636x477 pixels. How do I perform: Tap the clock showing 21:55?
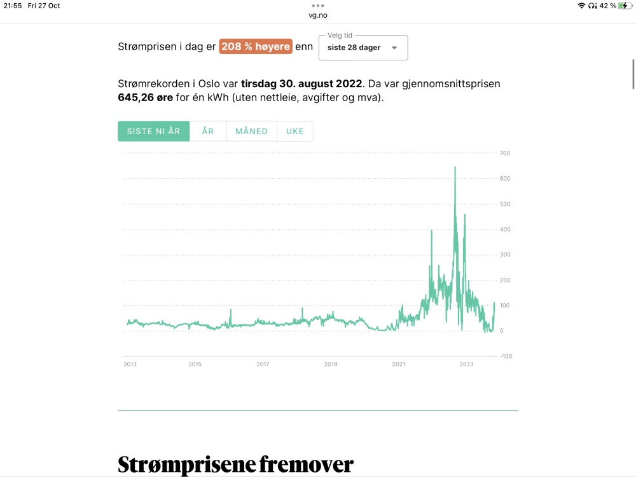click(13, 6)
